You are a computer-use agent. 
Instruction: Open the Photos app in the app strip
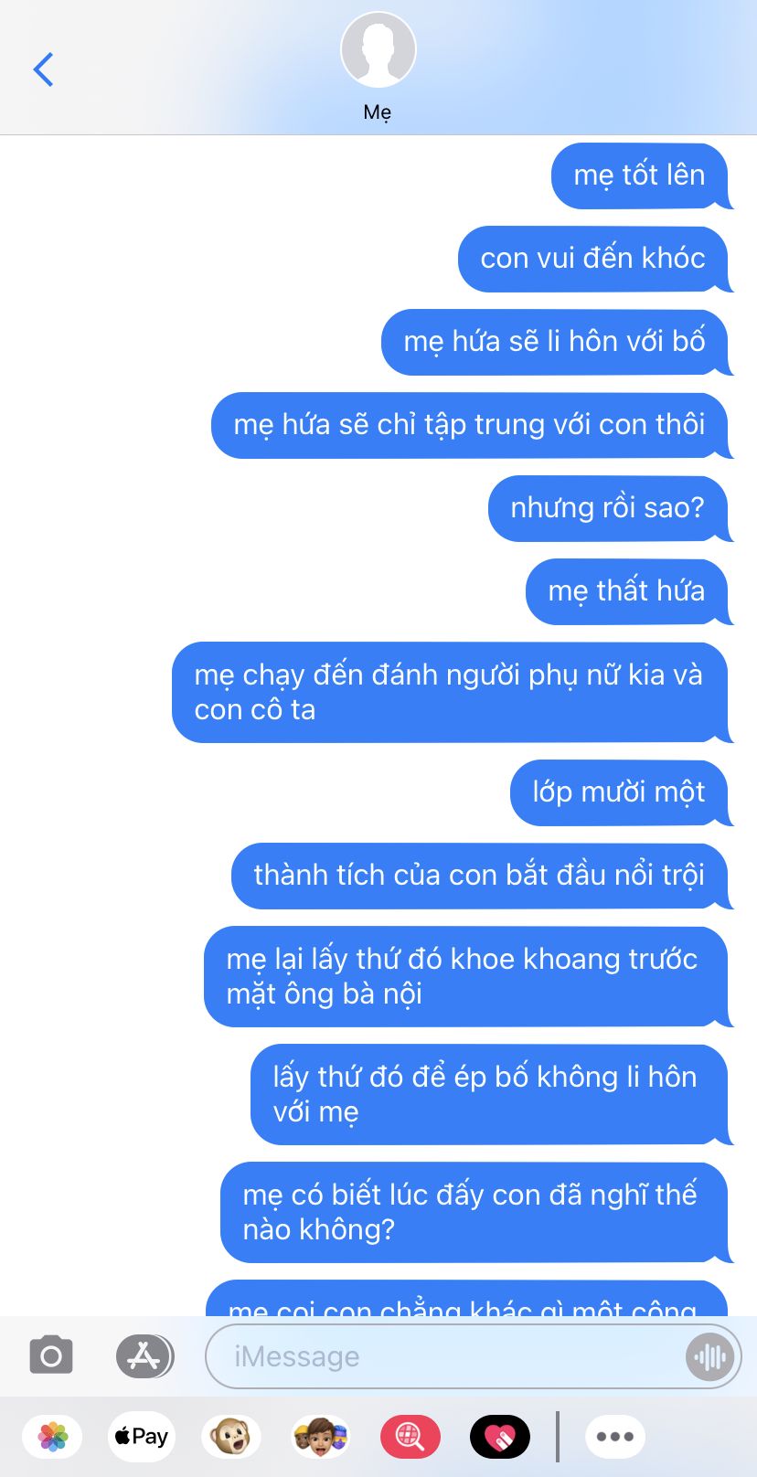coord(53,1437)
